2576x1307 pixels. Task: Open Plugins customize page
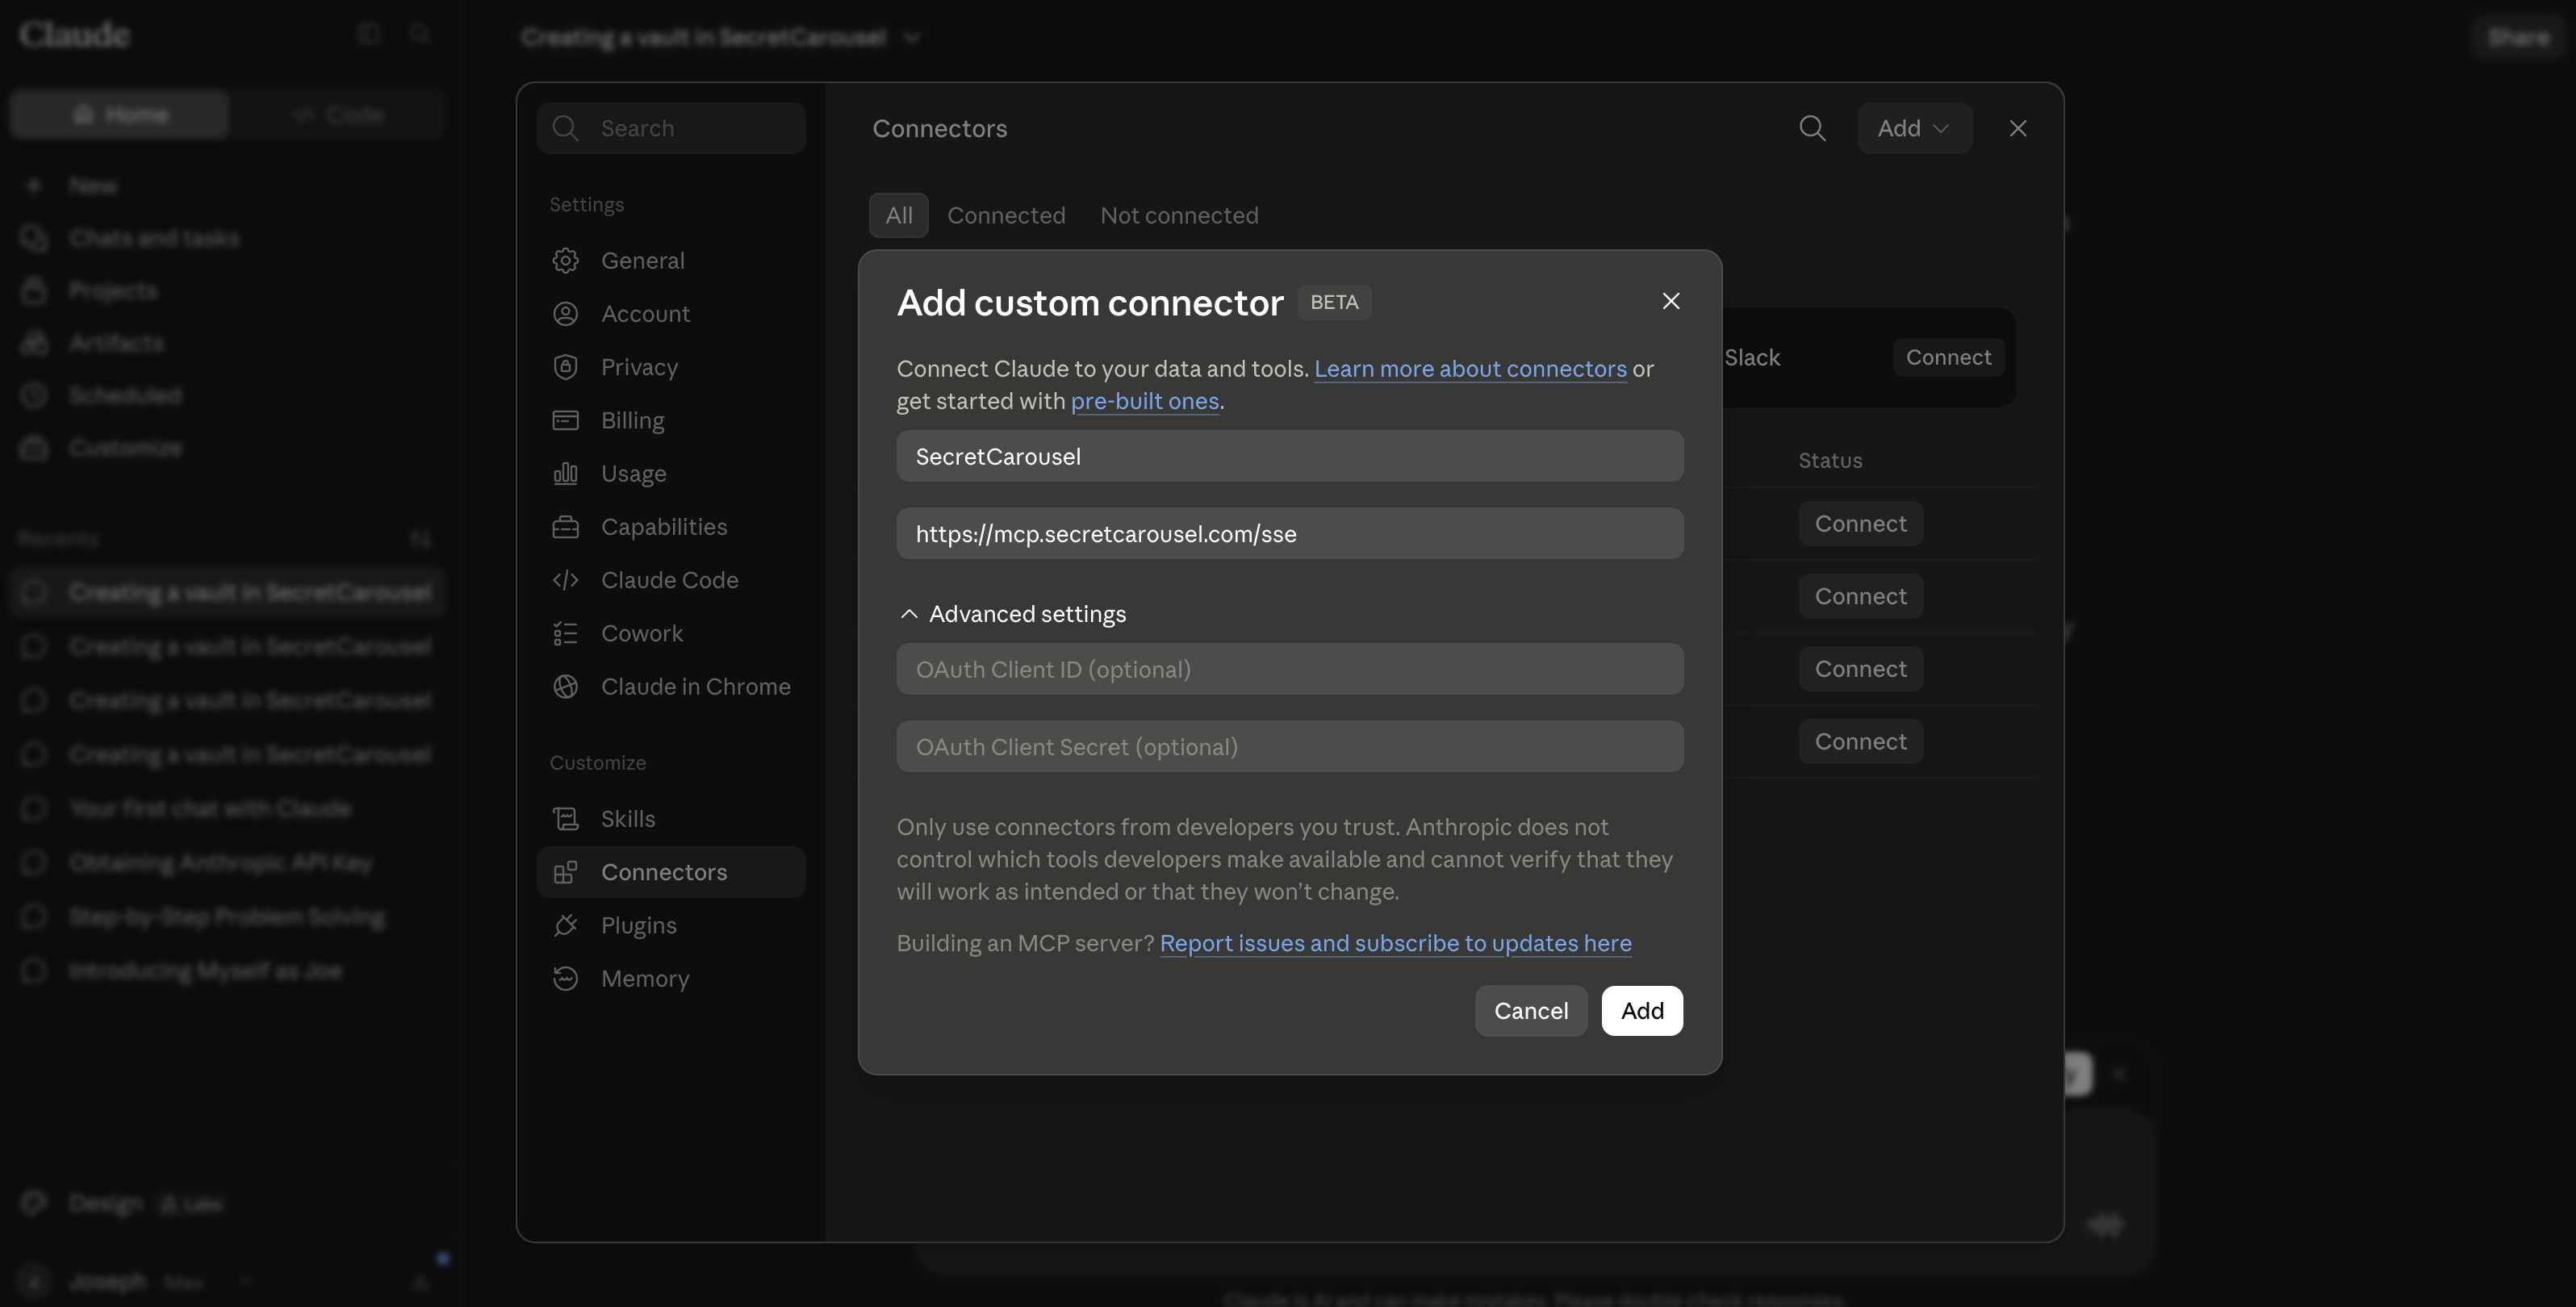[671, 926]
